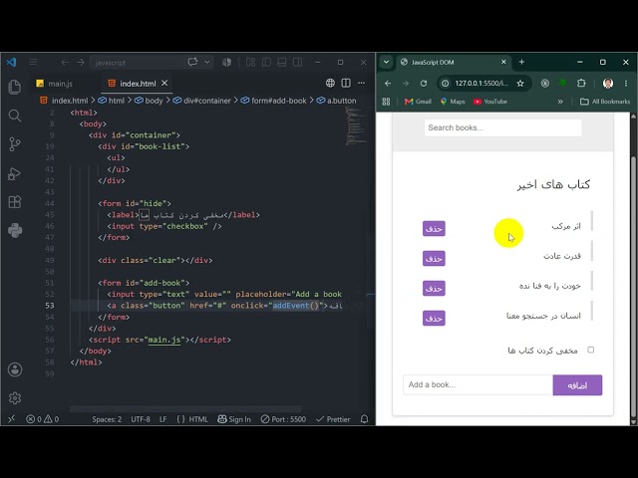
Task: Open VS Code hamburger menu
Action: point(33,62)
